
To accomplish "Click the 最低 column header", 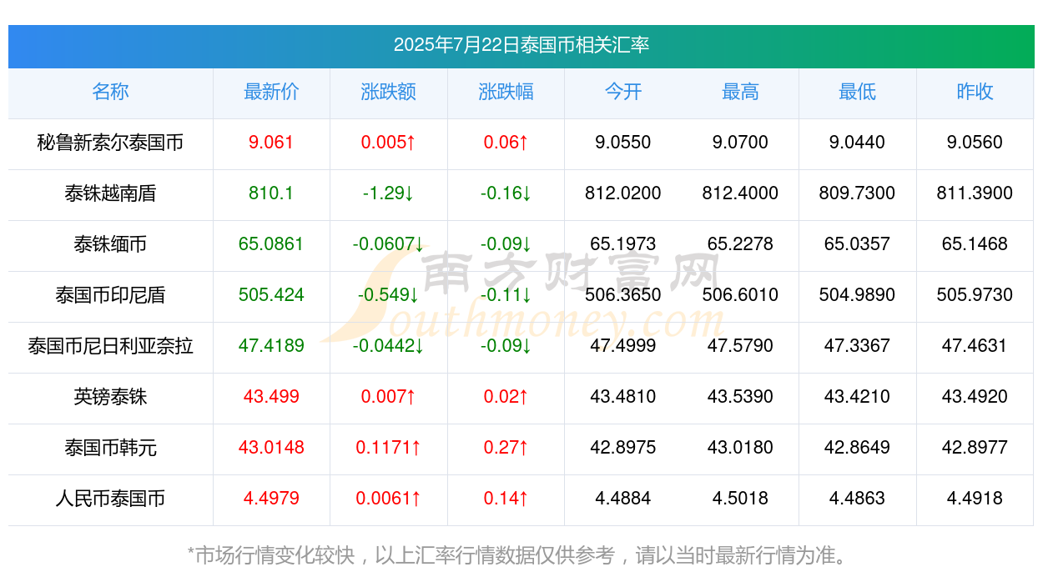I will pyautogui.click(x=857, y=92).
